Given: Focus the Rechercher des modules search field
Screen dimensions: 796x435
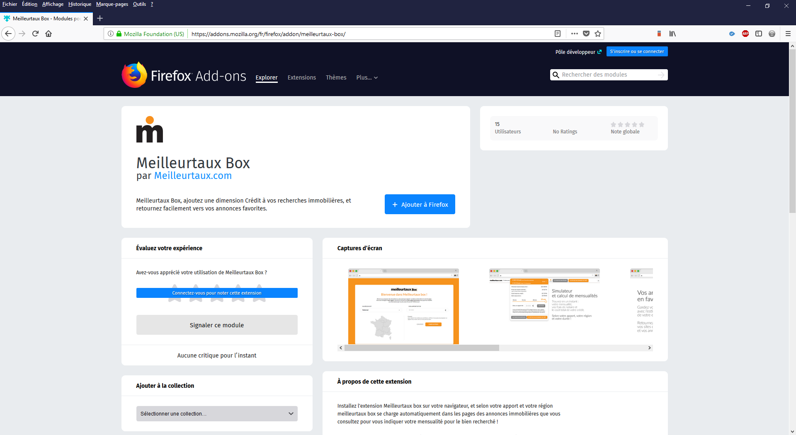Looking at the screenshot, I should 609,75.
